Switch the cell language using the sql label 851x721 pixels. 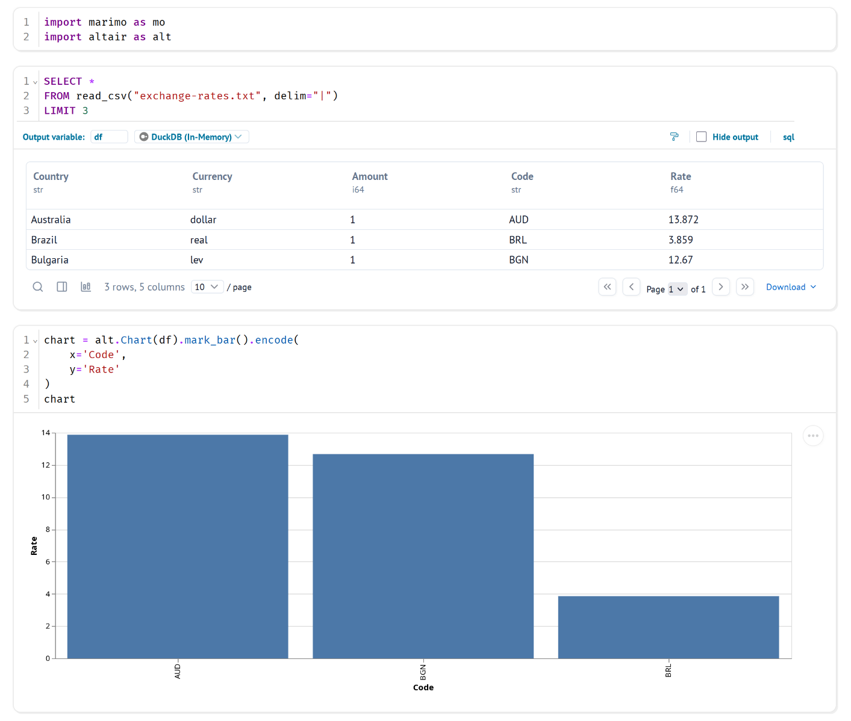tap(788, 137)
